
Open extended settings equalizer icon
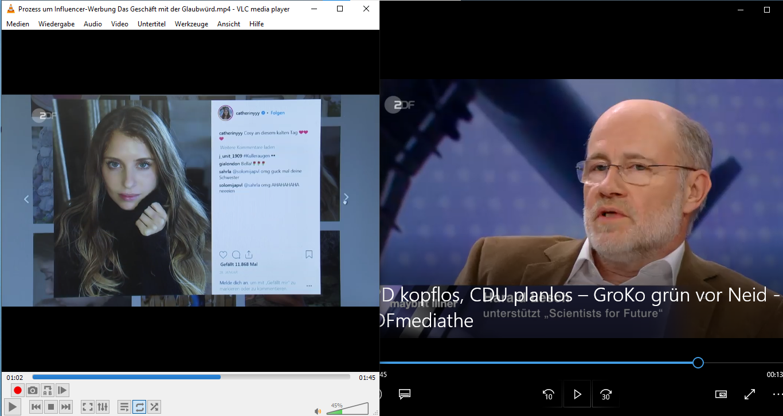tap(103, 407)
